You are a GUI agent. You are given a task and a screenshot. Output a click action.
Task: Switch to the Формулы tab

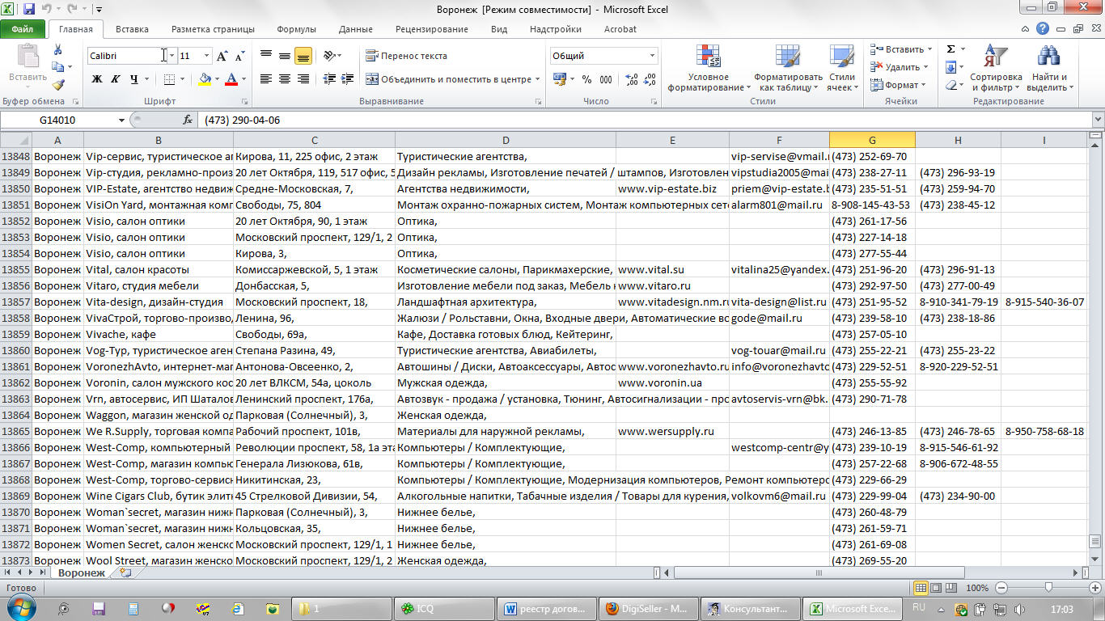tap(296, 29)
